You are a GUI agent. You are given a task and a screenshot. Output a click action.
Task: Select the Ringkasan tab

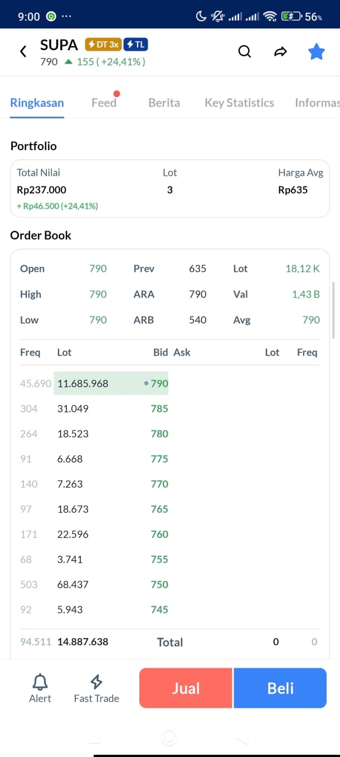click(37, 103)
